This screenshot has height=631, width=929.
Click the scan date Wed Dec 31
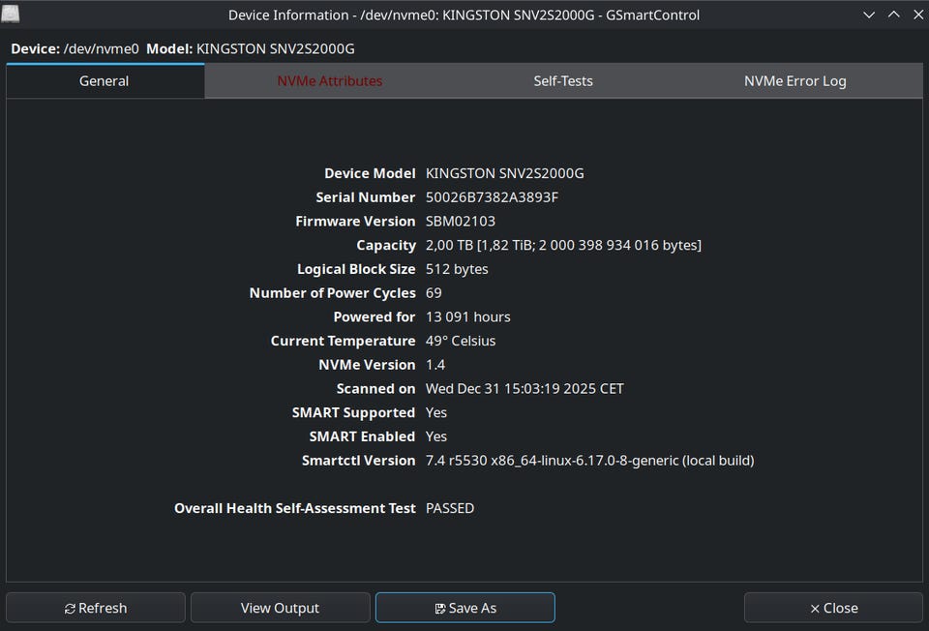pos(524,389)
